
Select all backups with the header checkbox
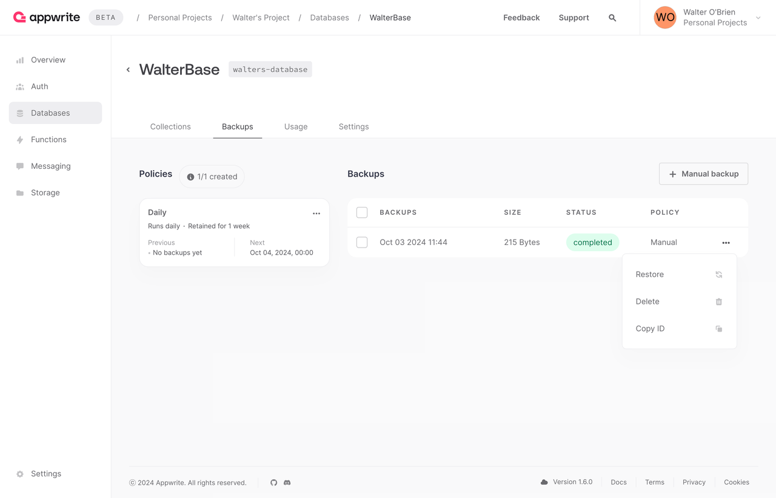[x=362, y=212]
